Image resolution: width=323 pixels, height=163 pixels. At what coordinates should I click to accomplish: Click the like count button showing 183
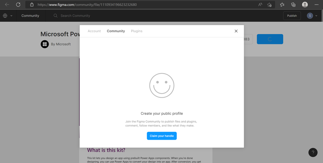coord(248,39)
